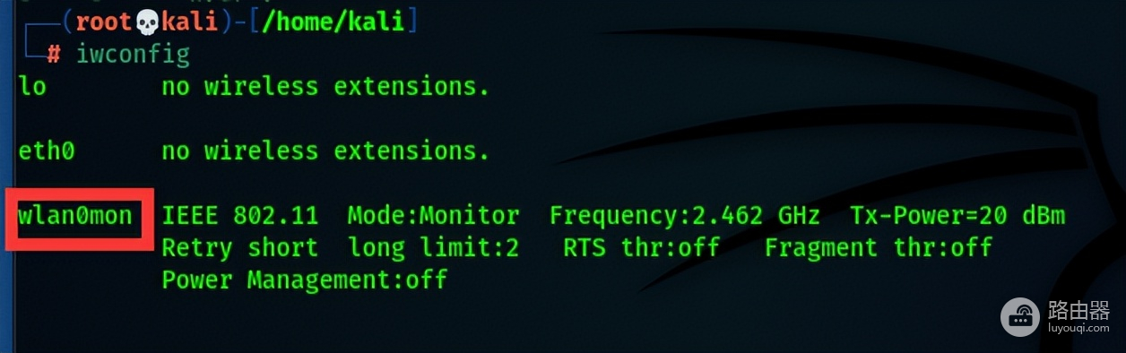Click the wlan0mon interface name
Viewport: 1126px width, 353px height.
[x=75, y=216]
